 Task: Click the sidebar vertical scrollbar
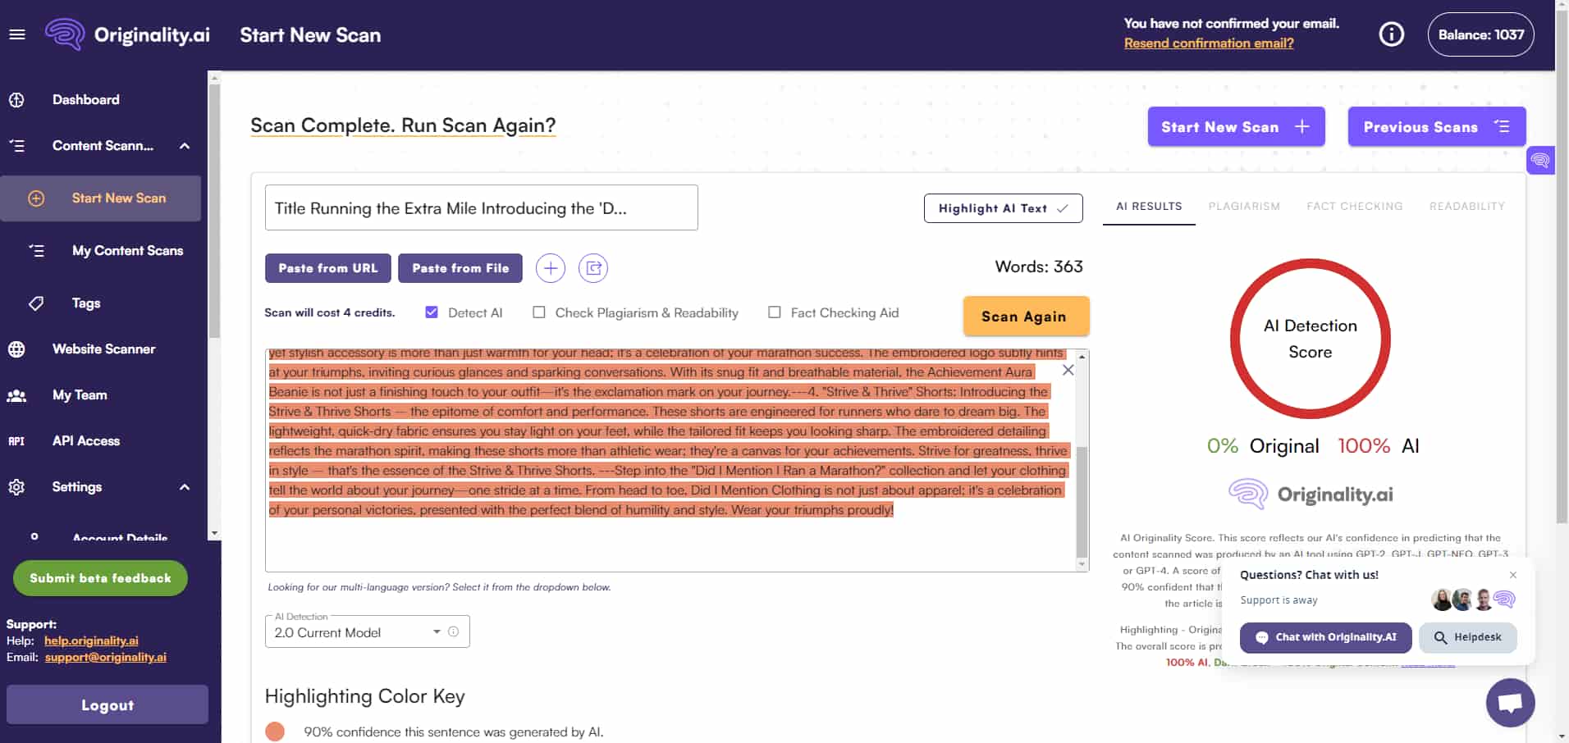[214, 209]
